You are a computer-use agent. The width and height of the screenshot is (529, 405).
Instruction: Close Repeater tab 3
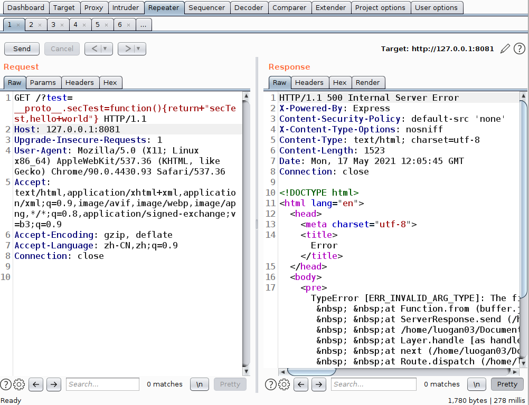coord(62,25)
